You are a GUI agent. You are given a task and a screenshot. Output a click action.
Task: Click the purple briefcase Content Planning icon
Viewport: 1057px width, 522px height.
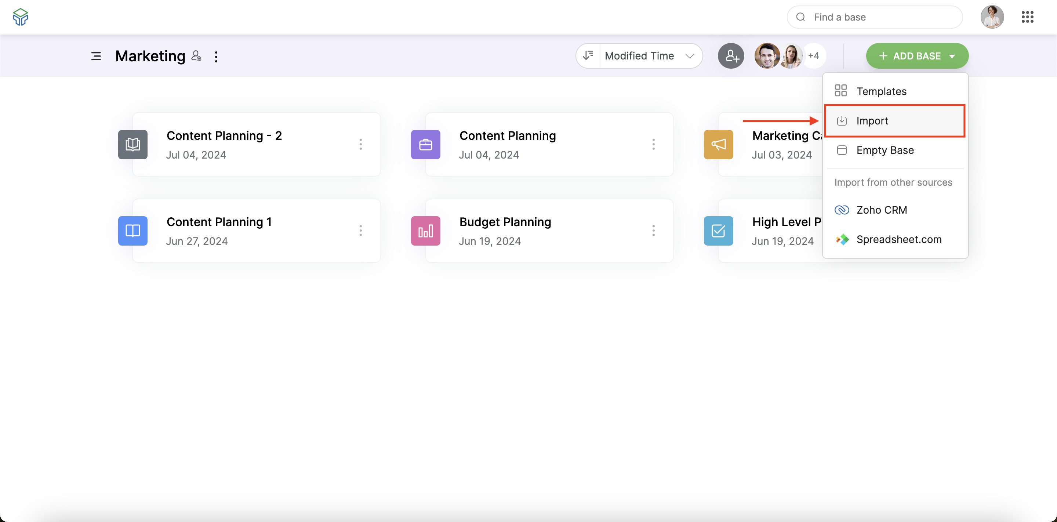pyautogui.click(x=425, y=145)
